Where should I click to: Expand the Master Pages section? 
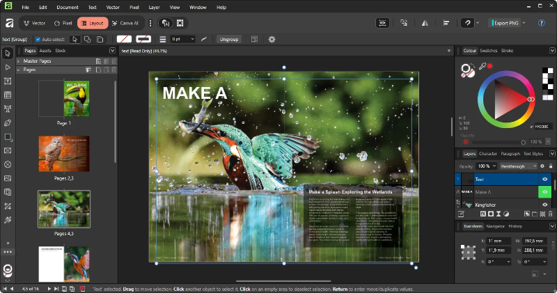coord(20,61)
